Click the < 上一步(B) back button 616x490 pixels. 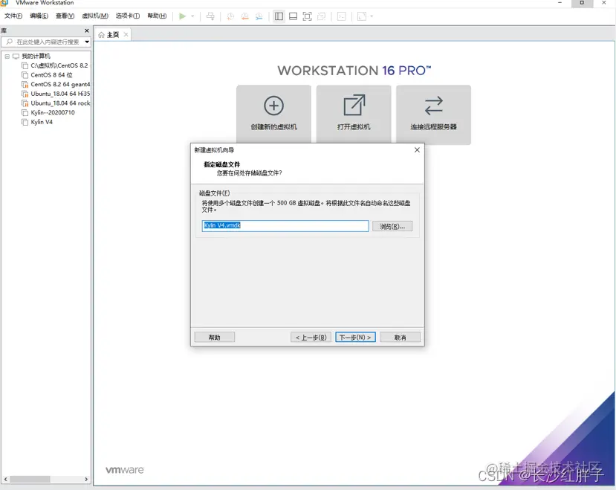311,338
